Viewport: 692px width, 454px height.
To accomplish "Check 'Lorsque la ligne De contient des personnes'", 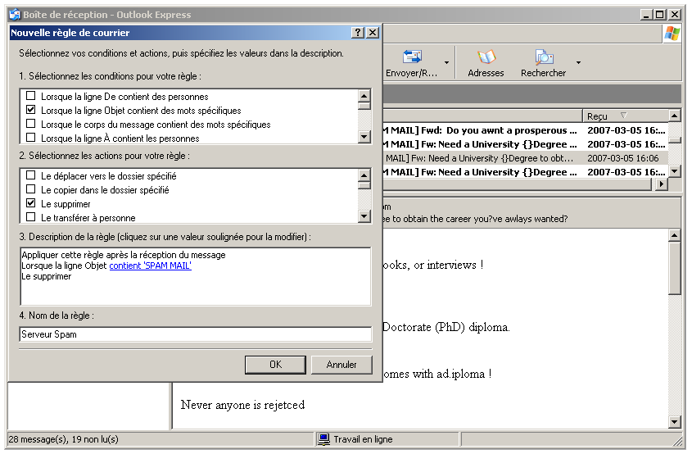I will pyautogui.click(x=31, y=96).
